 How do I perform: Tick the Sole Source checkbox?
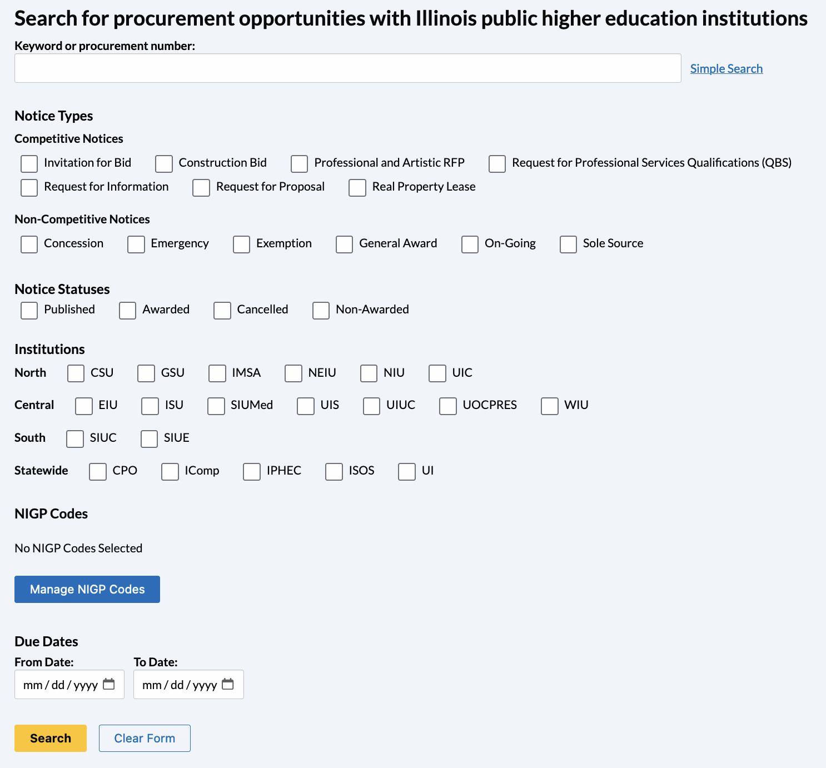(568, 245)
